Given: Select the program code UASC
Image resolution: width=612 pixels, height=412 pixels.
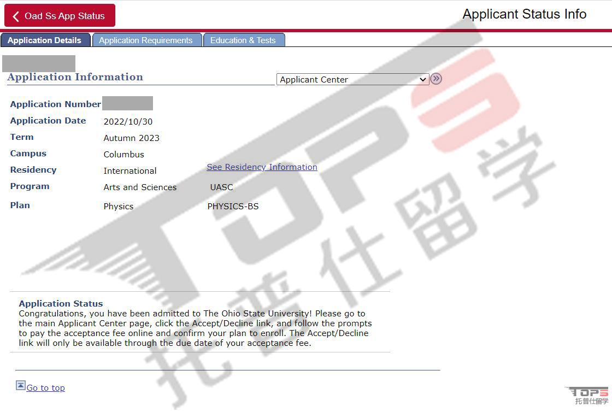Looking at the screenshot, I should (221, 187).
